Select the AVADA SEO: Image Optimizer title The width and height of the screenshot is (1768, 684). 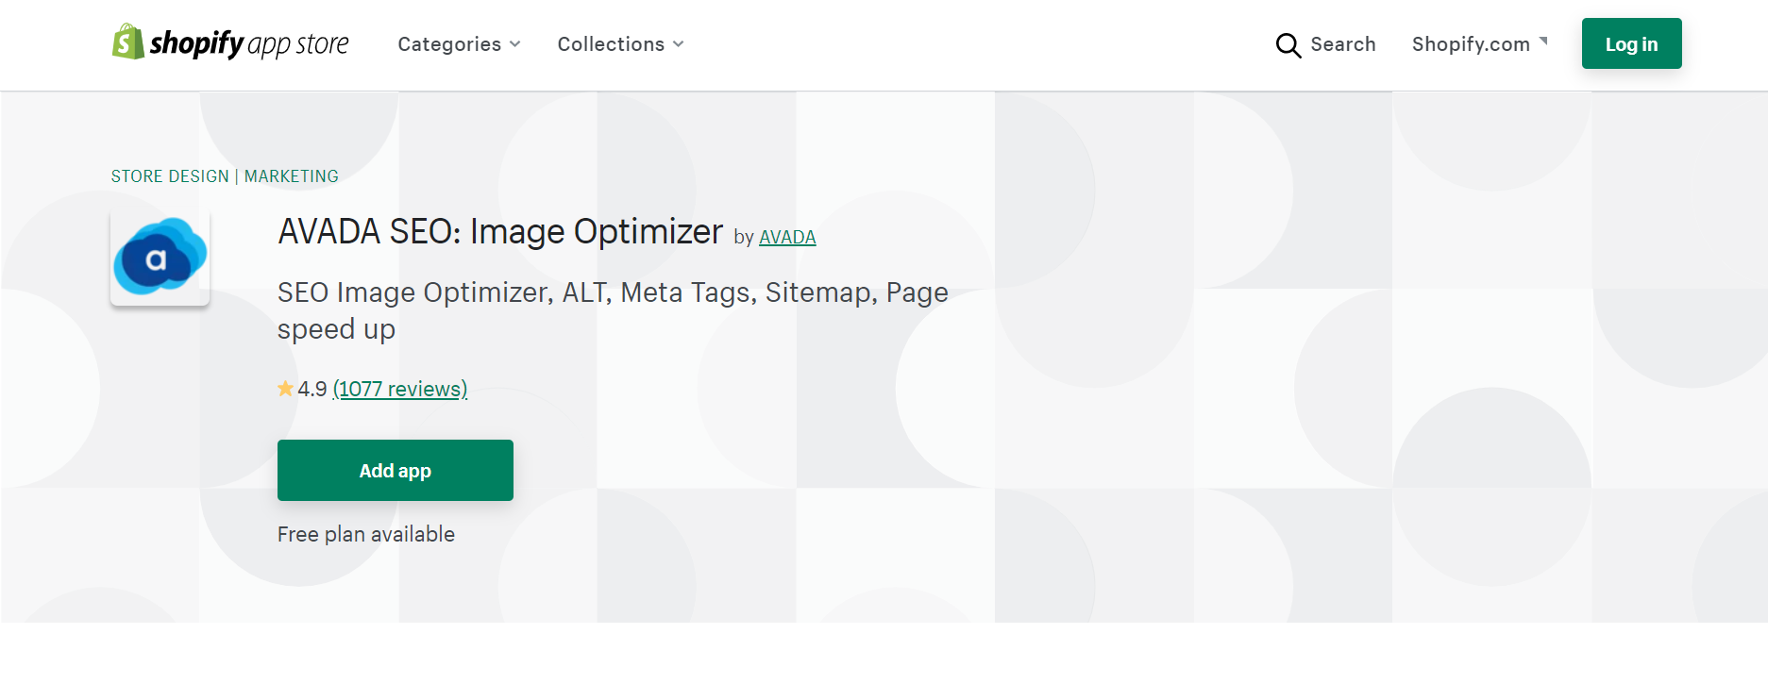point(500,231)
